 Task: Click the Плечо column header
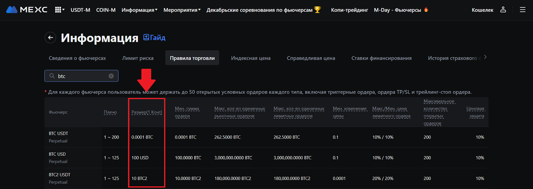[110, 112]
